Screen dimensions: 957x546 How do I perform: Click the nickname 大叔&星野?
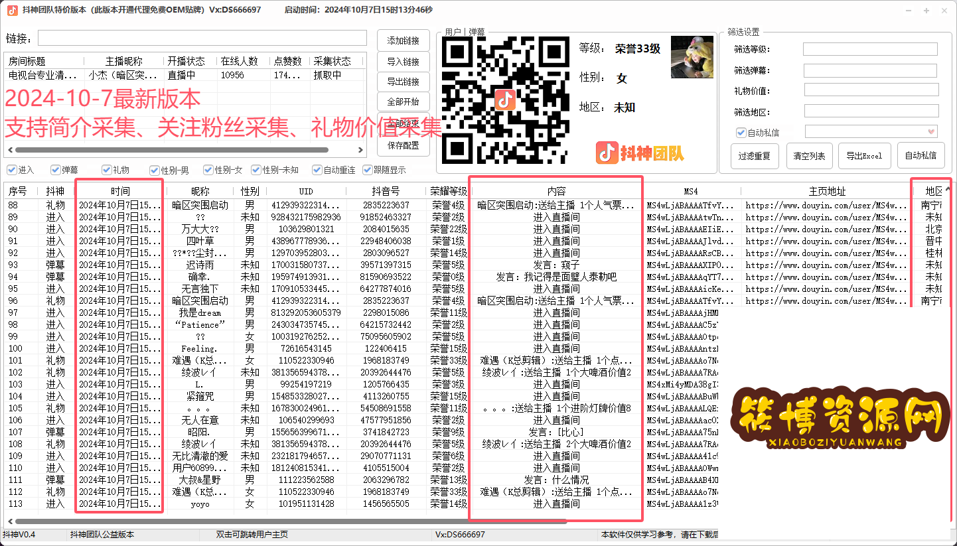[x=200, y=480]
